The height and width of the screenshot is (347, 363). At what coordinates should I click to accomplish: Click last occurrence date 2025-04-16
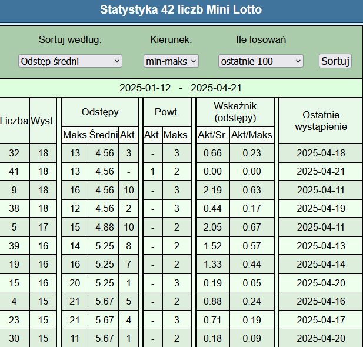(x=321, y=301)
